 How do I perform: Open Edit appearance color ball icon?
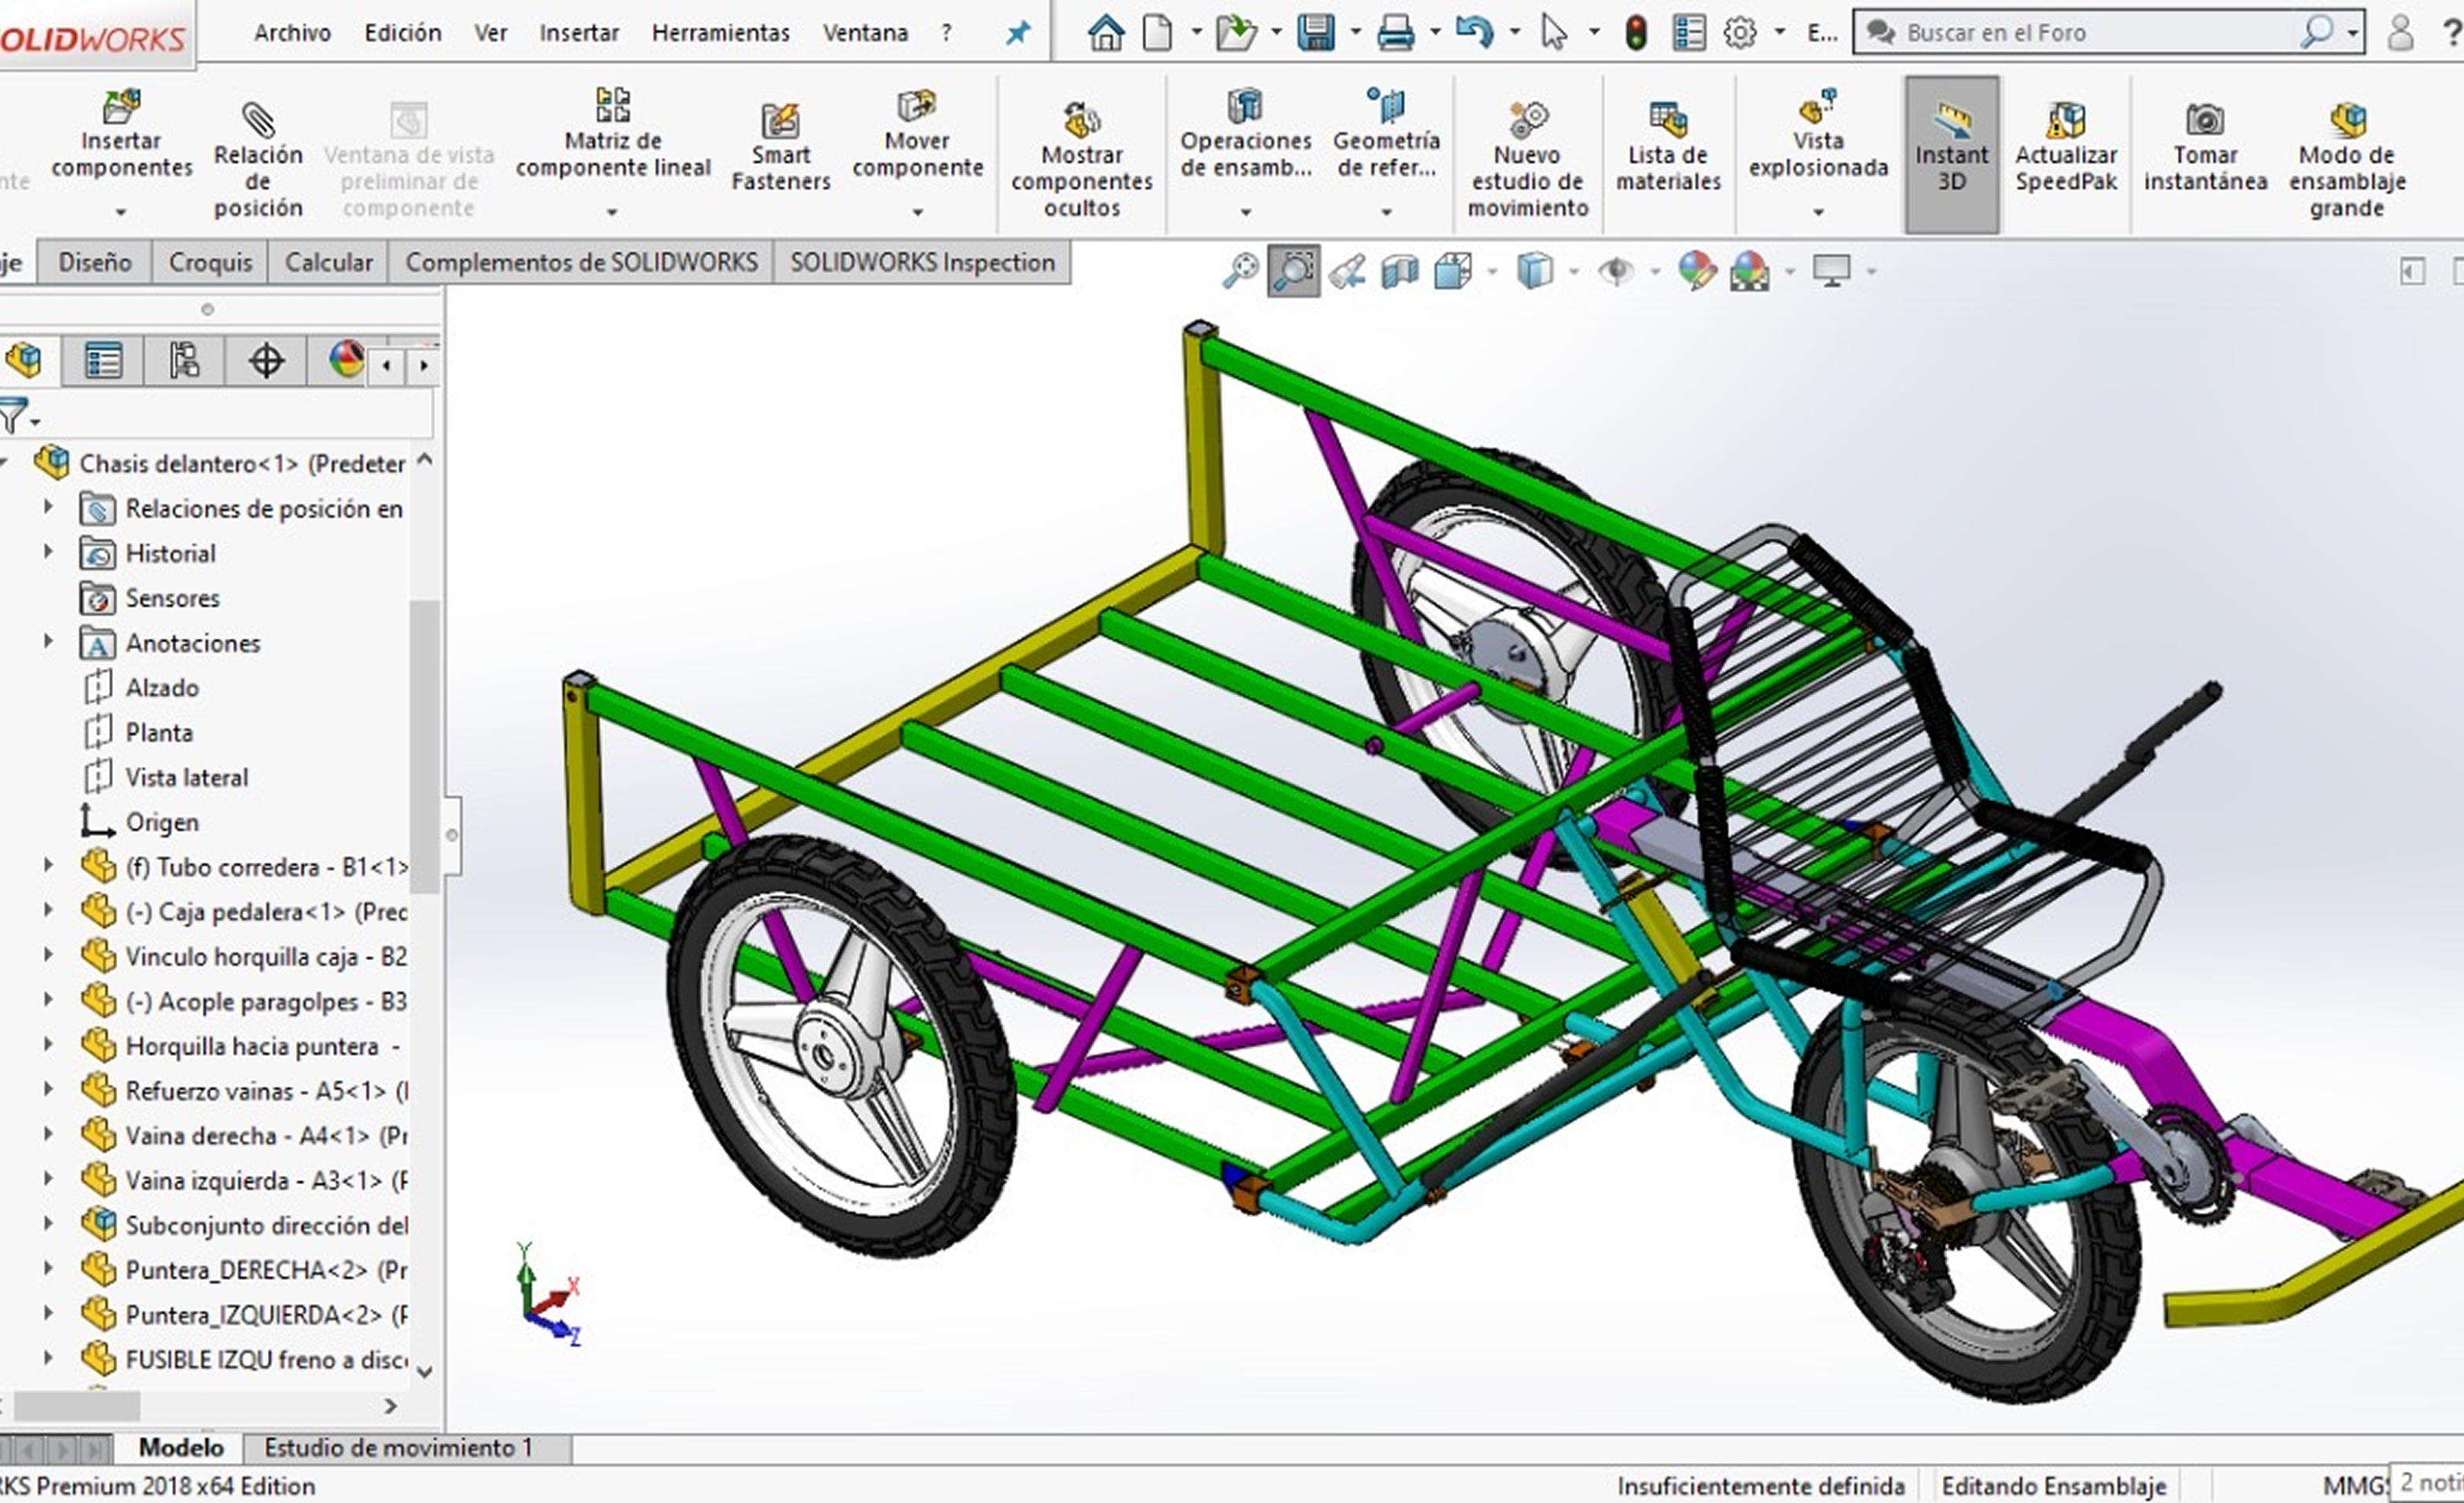1697,271
